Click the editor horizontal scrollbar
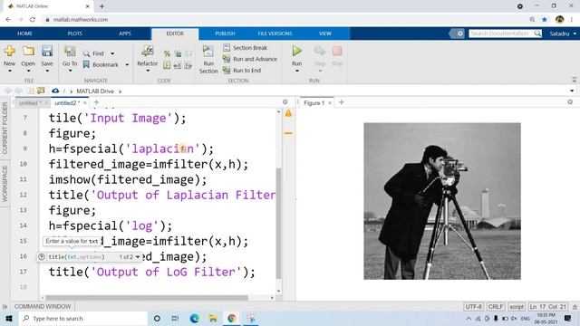 [x=147, y=298]
